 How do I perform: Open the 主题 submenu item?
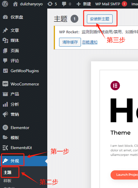[x=7, y=172]
